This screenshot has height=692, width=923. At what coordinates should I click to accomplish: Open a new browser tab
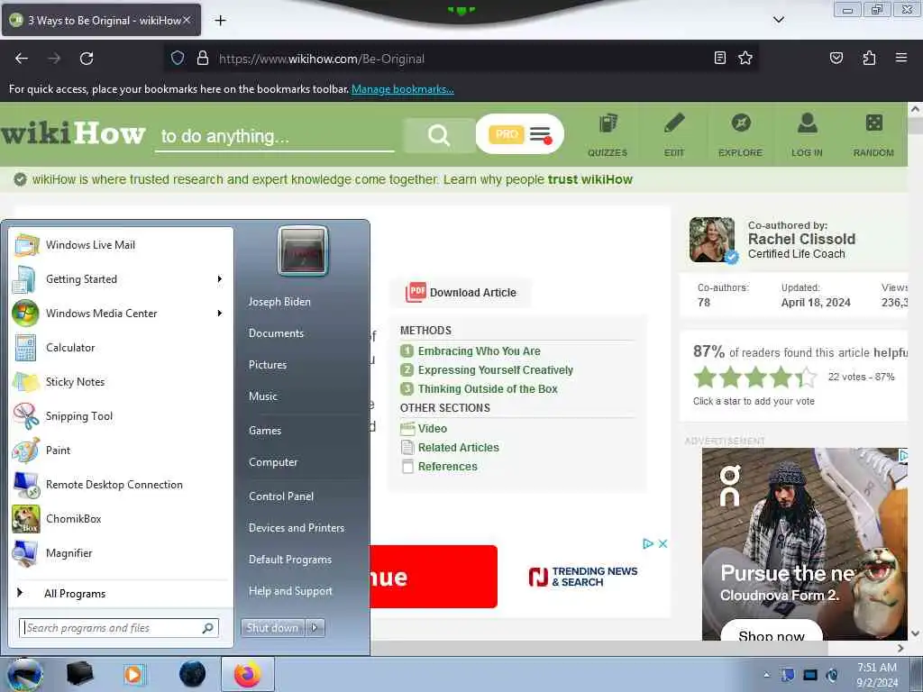[220, 21]
